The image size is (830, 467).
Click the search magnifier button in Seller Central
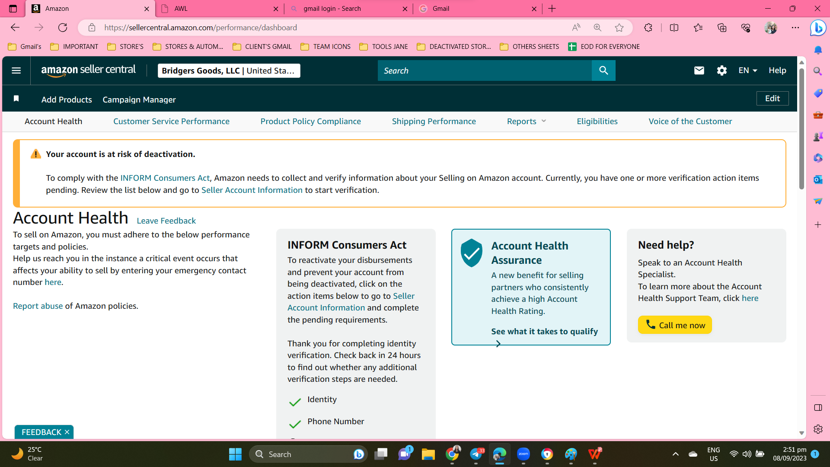point(603,70)
